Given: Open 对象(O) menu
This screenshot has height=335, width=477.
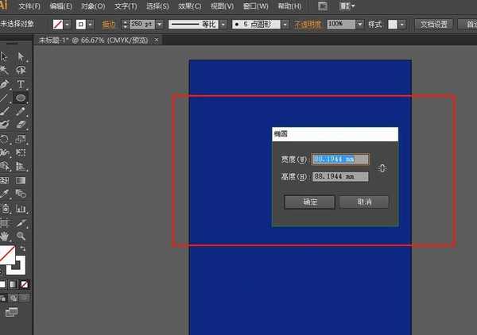Looking at the screenshot, I should [93, 6].
